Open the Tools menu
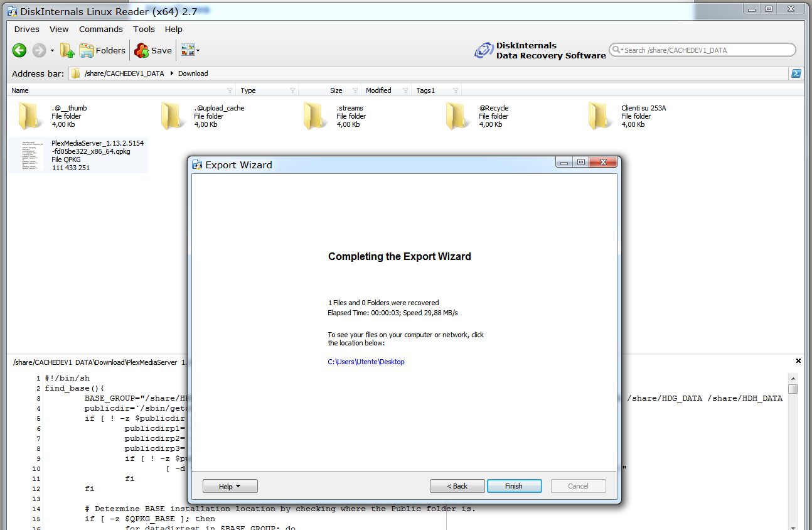Viewport: 812px width, 530px height. 144,29
